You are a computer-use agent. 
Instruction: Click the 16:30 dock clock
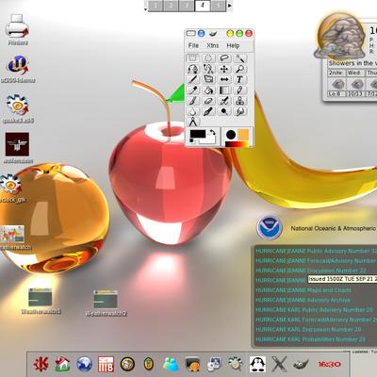click(x=329, y=365)
